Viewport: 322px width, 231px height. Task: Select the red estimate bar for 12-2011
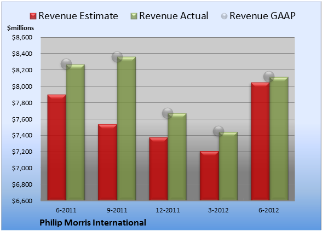tap(158, 169)
